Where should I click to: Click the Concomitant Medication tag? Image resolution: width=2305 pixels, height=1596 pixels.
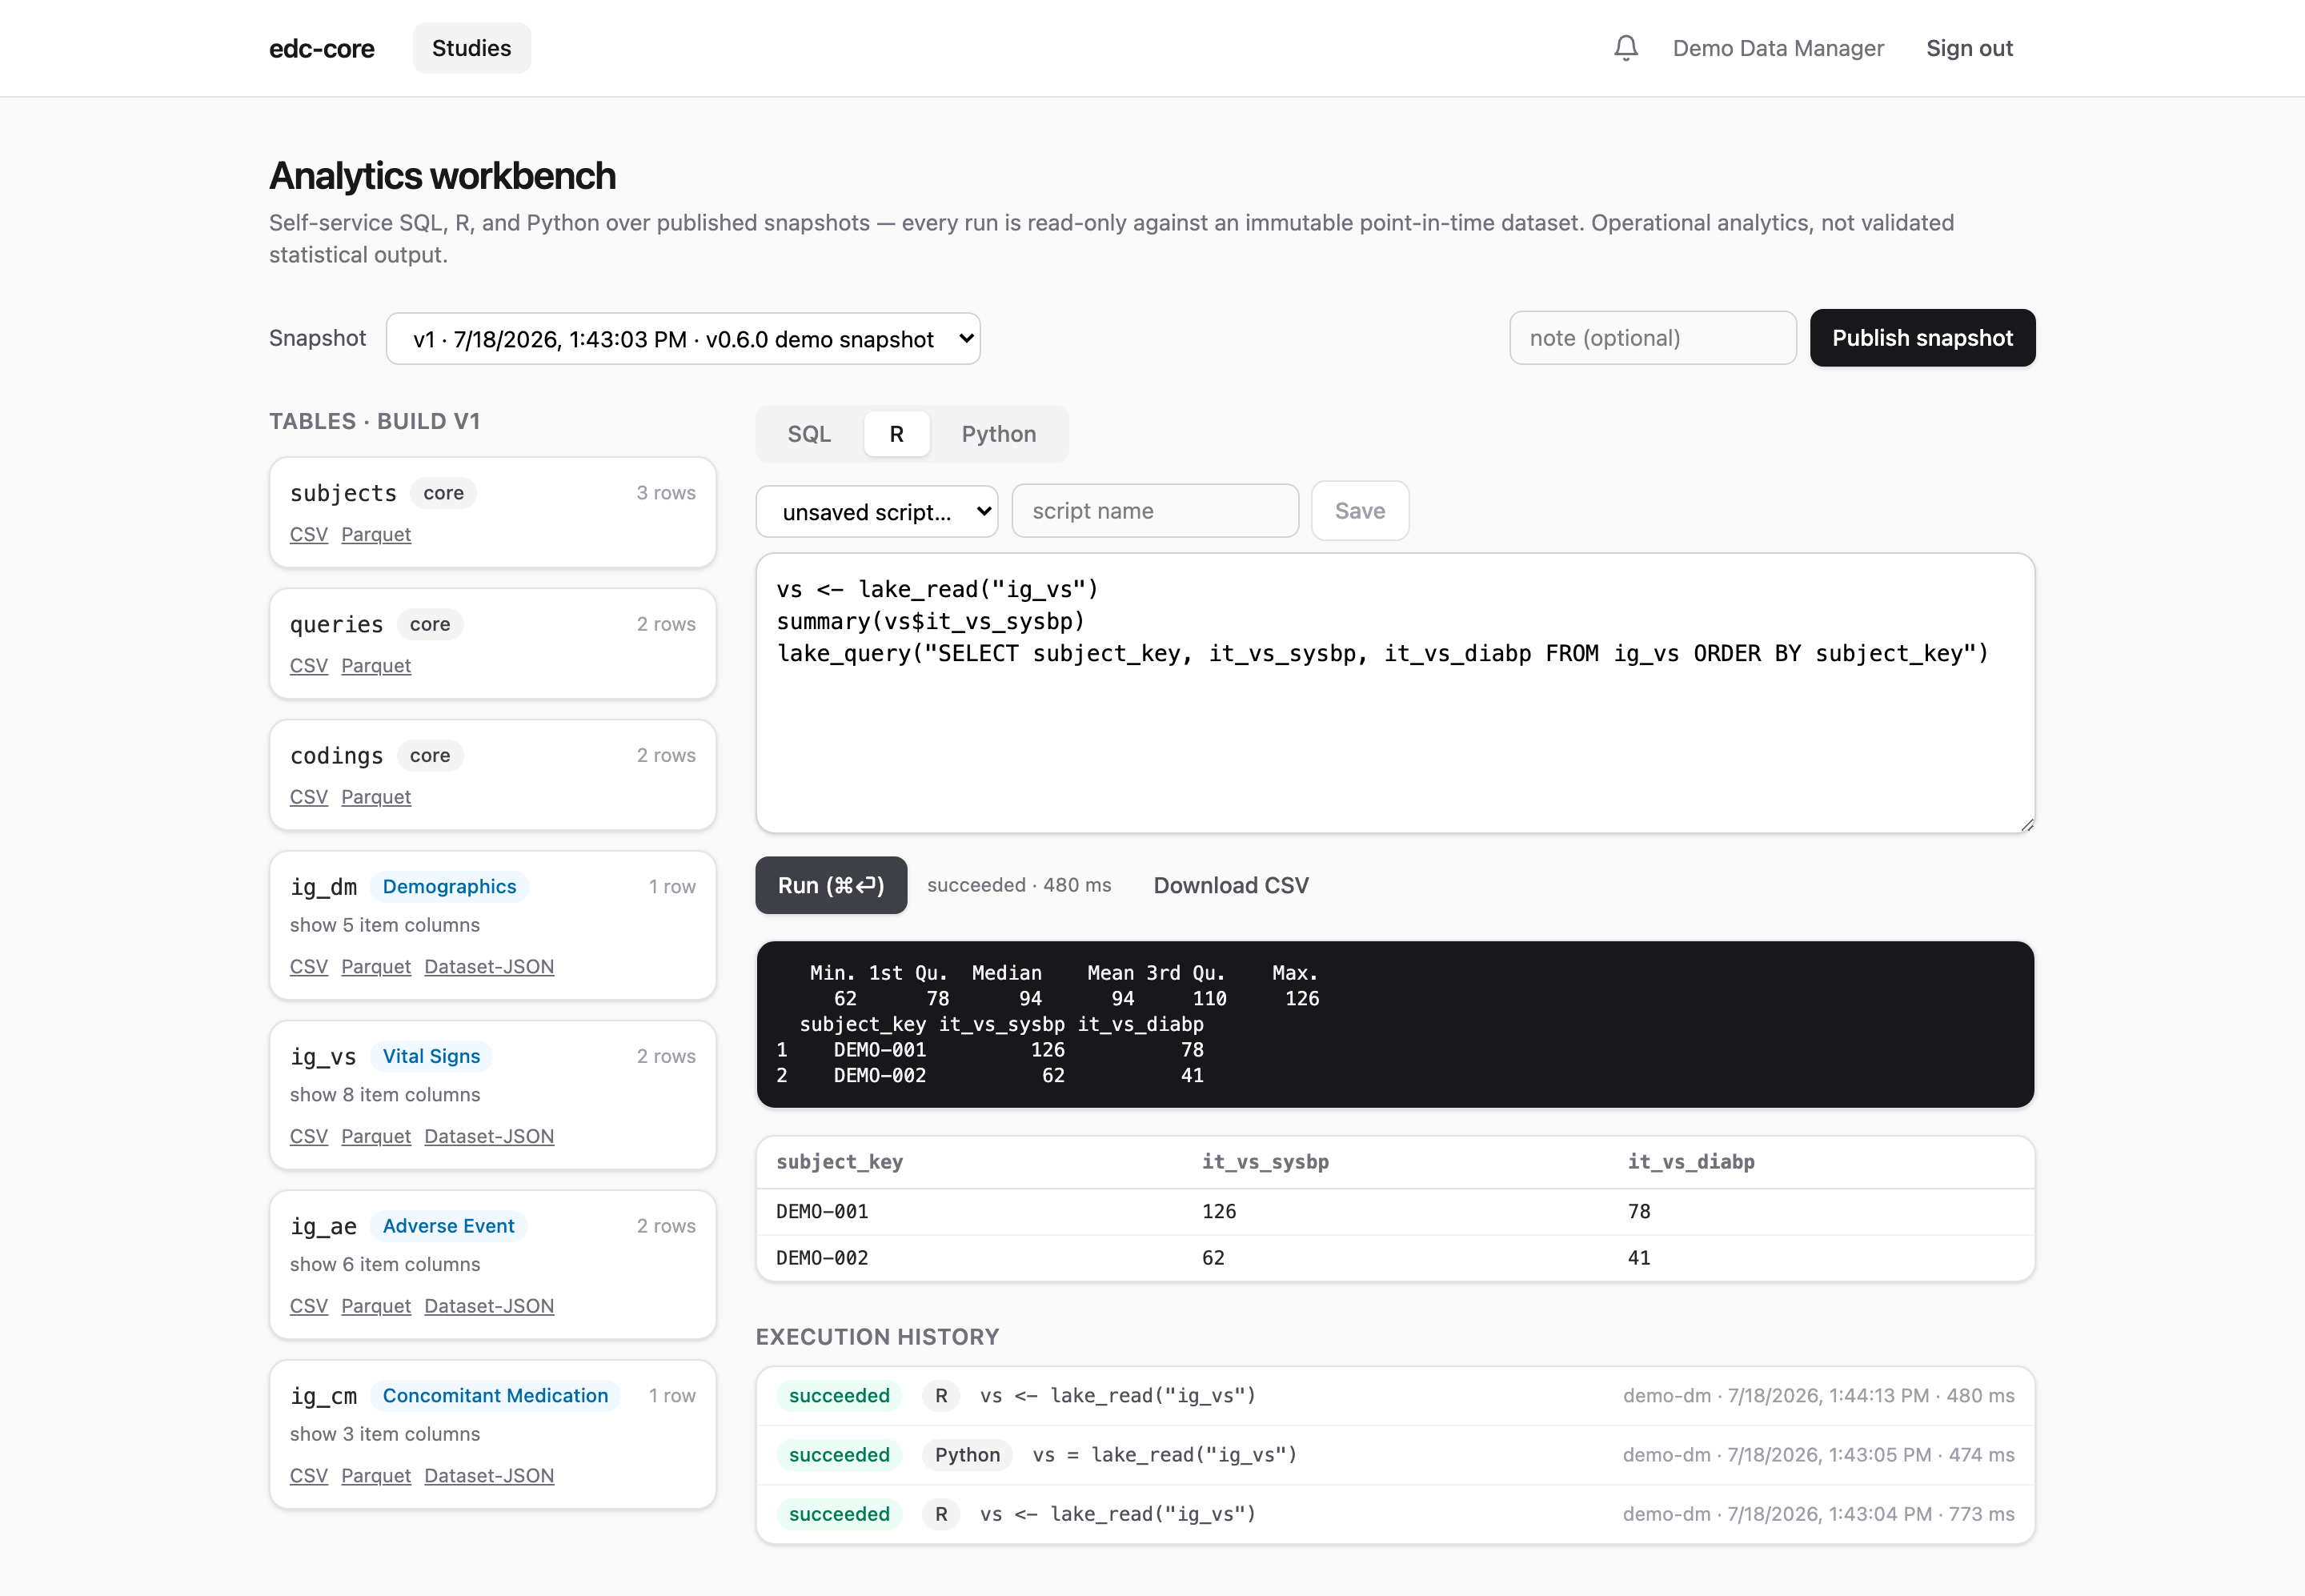(x=495, y=1395)
